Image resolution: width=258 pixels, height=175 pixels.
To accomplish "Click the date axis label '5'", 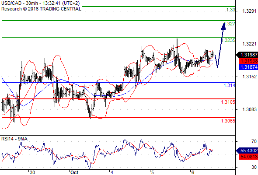I will pyautogui.click(x=153, y=172).
